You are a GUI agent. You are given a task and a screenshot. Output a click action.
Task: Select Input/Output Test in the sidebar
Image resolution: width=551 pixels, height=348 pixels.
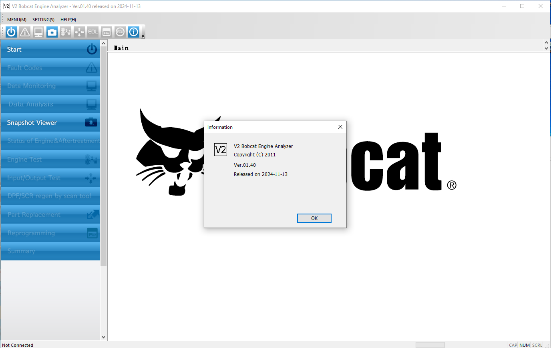[x=50, y=178]
